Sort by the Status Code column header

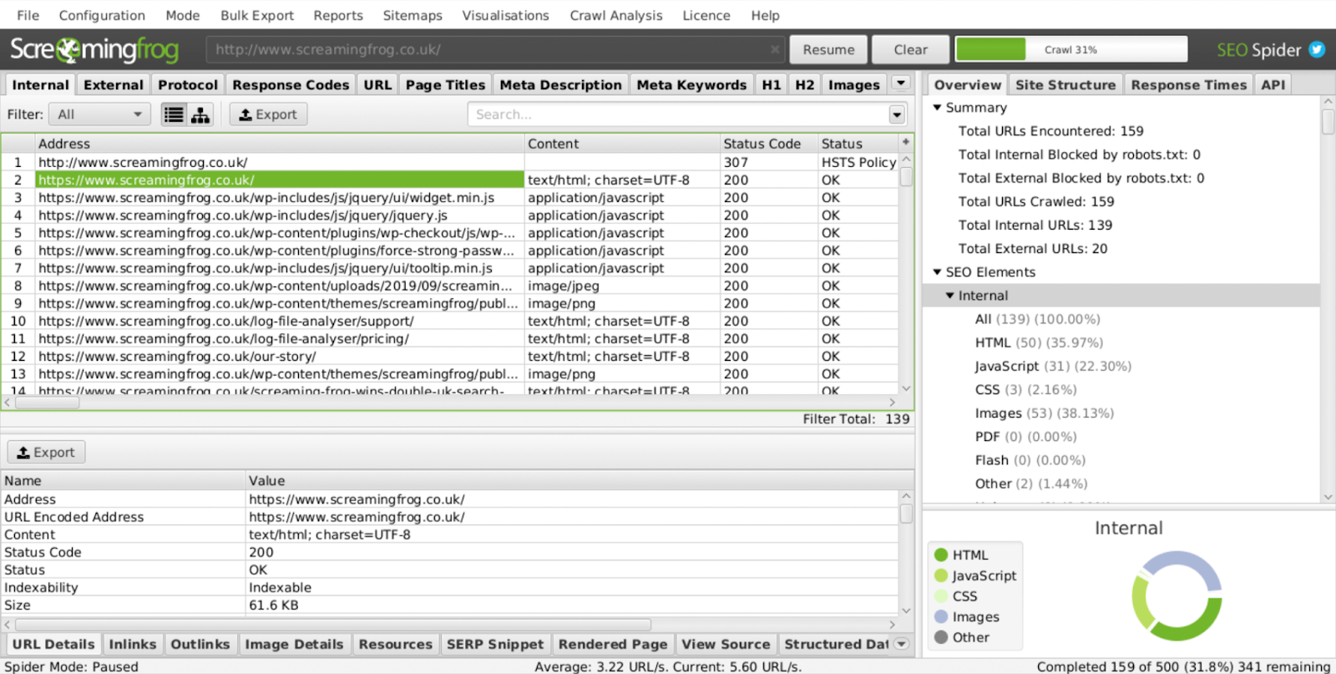point(769,144)
